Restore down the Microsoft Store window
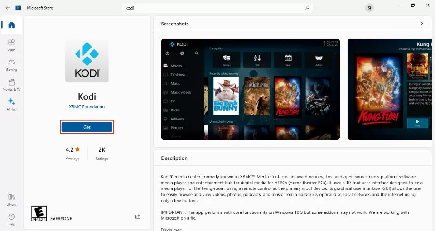 [413, 5]
